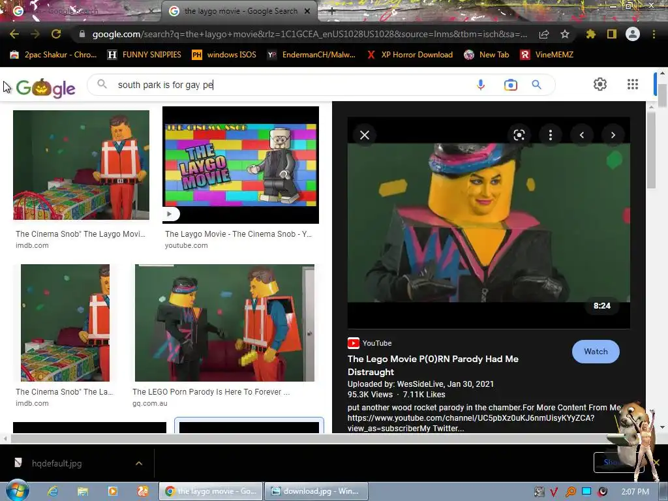Click the Google Halloween logo

[46, 88]
